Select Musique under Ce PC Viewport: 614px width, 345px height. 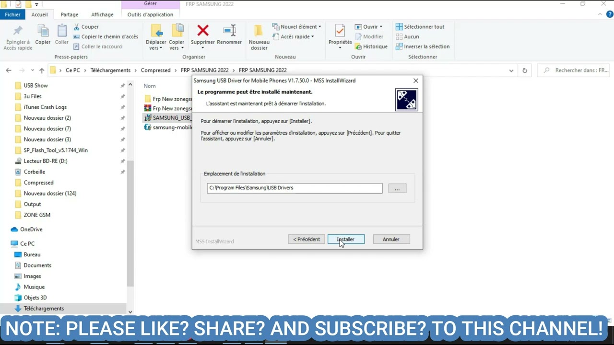[34, 287]
